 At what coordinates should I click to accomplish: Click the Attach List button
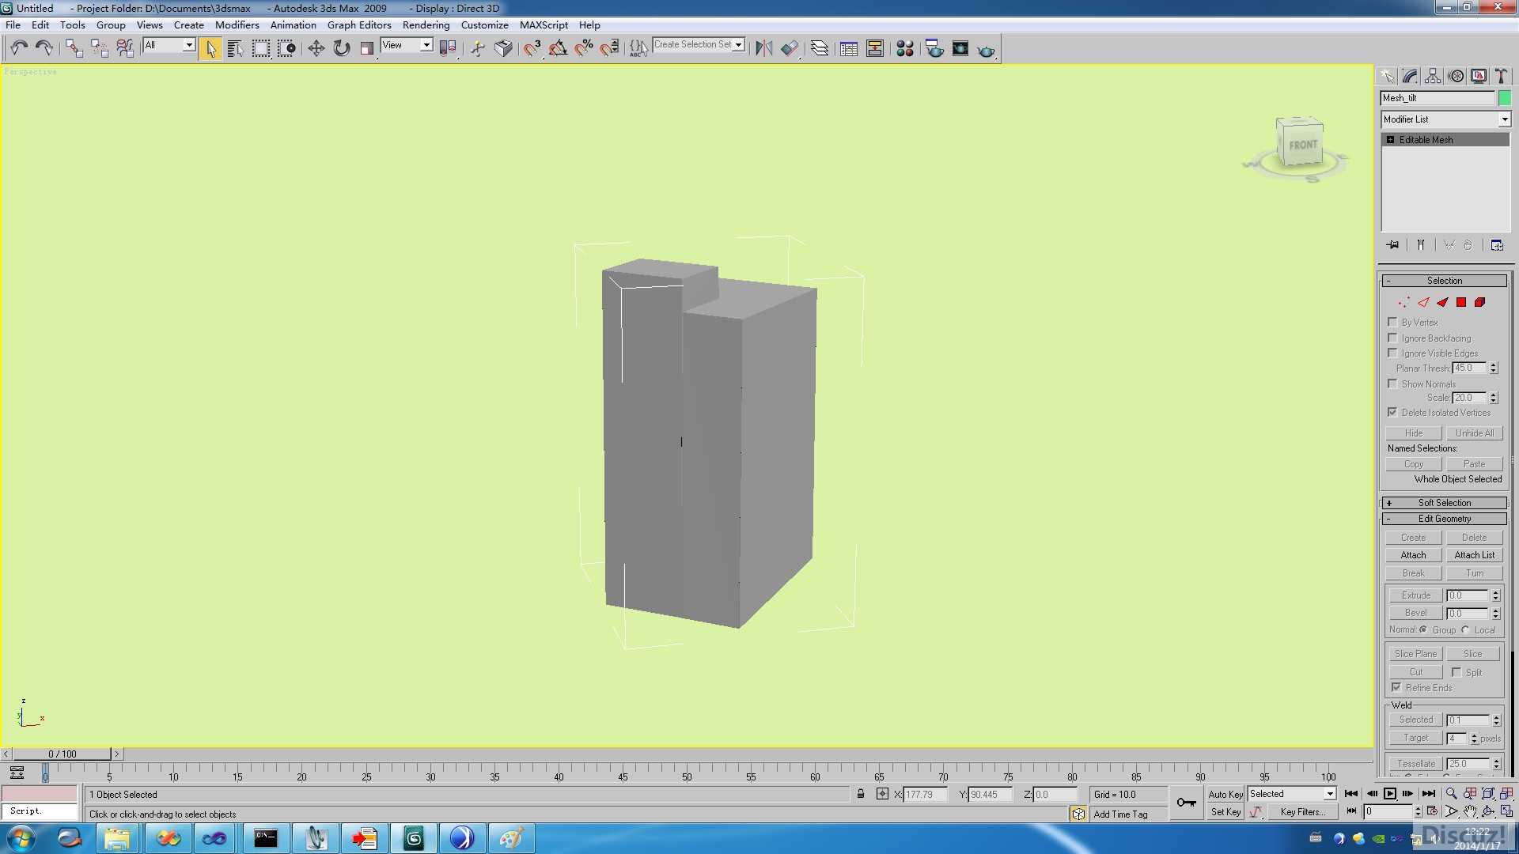(1475, 555)
